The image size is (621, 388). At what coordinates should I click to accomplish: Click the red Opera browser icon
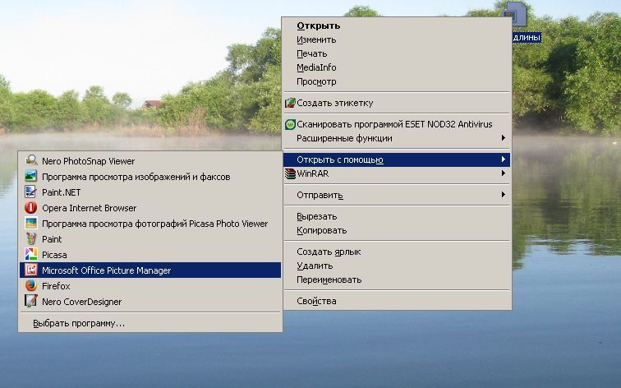click(31, 208)
